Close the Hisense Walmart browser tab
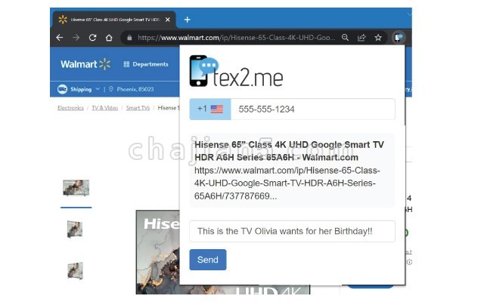Viewport: 484px width, 302px height. pos(168,20)
